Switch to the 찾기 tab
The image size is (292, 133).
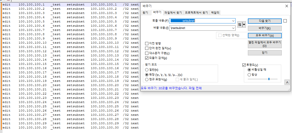[145, 13]
